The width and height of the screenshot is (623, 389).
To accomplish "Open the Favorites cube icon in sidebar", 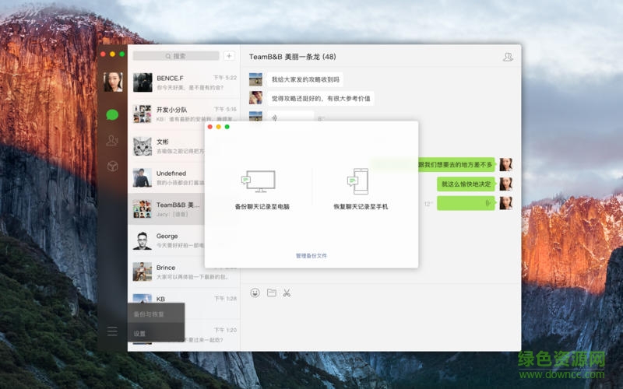I will point(112,166).
